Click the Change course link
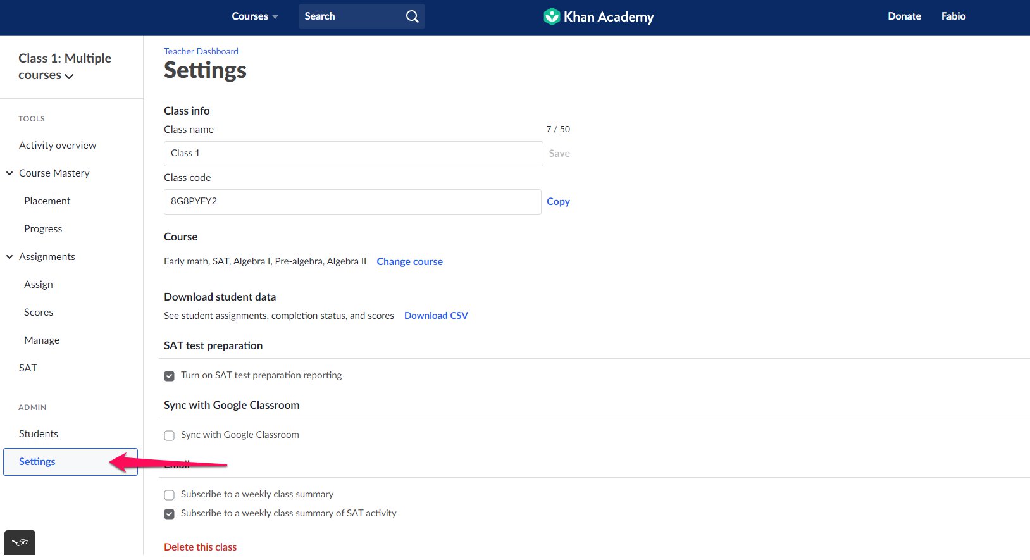1030x560 pixels. point(410,261)
